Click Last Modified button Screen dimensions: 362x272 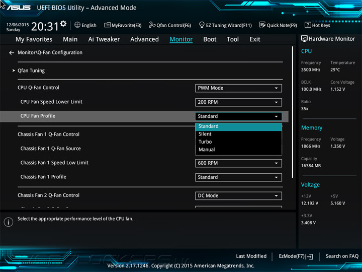point(251,256)
